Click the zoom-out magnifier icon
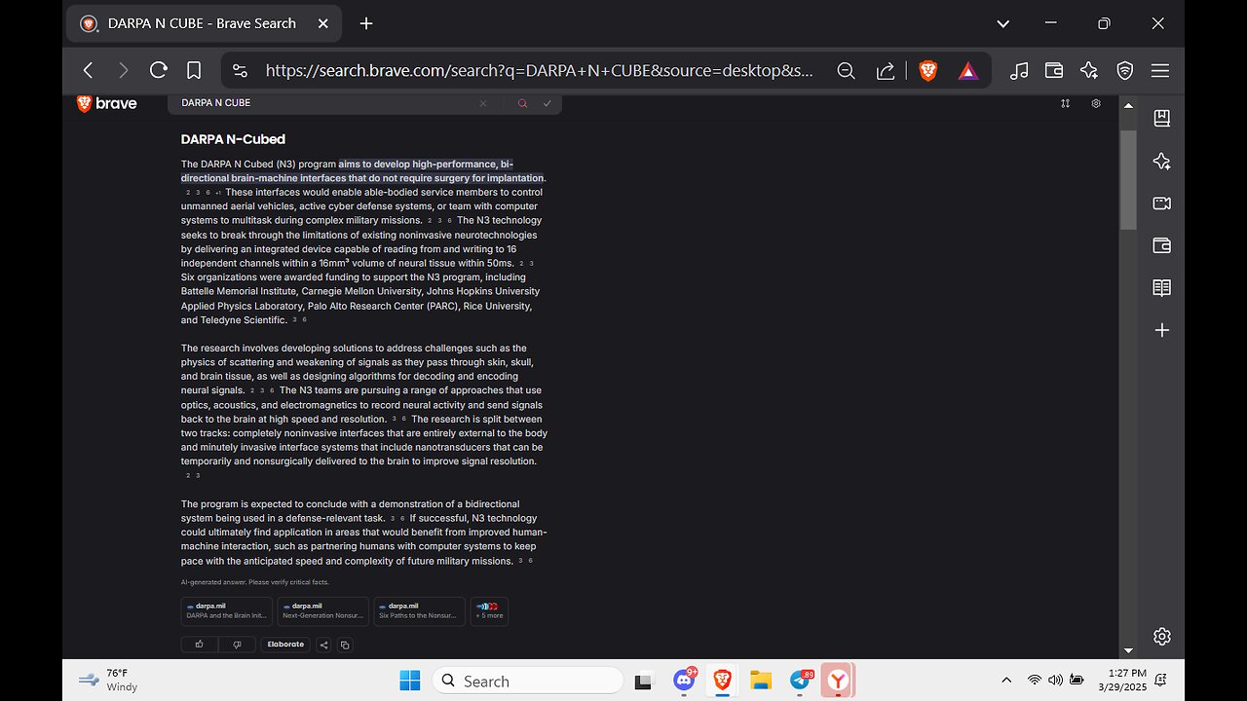Image resolution: width=1247 pixels, height=701 pixels. 846,70
